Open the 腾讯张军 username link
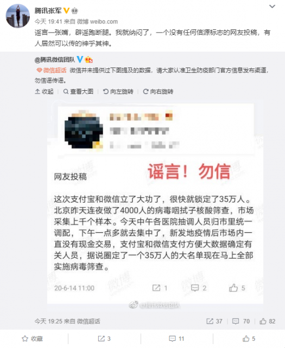 coord(48,11)
